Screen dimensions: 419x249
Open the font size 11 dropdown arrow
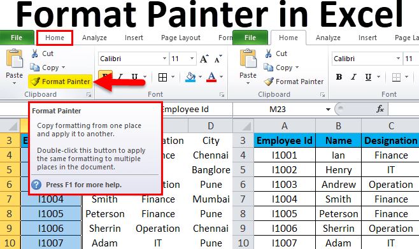click(x=192, y=59)
